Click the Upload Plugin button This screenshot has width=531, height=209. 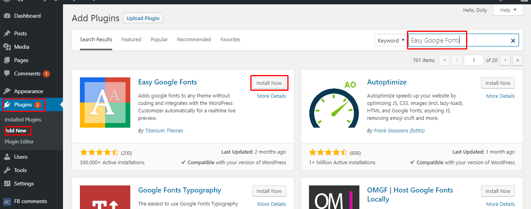143,18
